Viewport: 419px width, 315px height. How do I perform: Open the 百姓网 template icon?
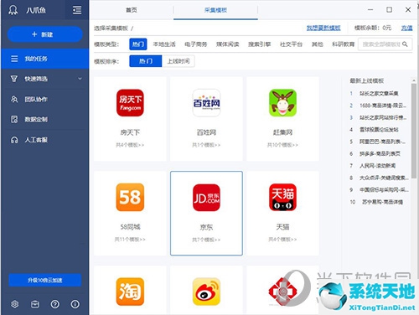[206, 103]
